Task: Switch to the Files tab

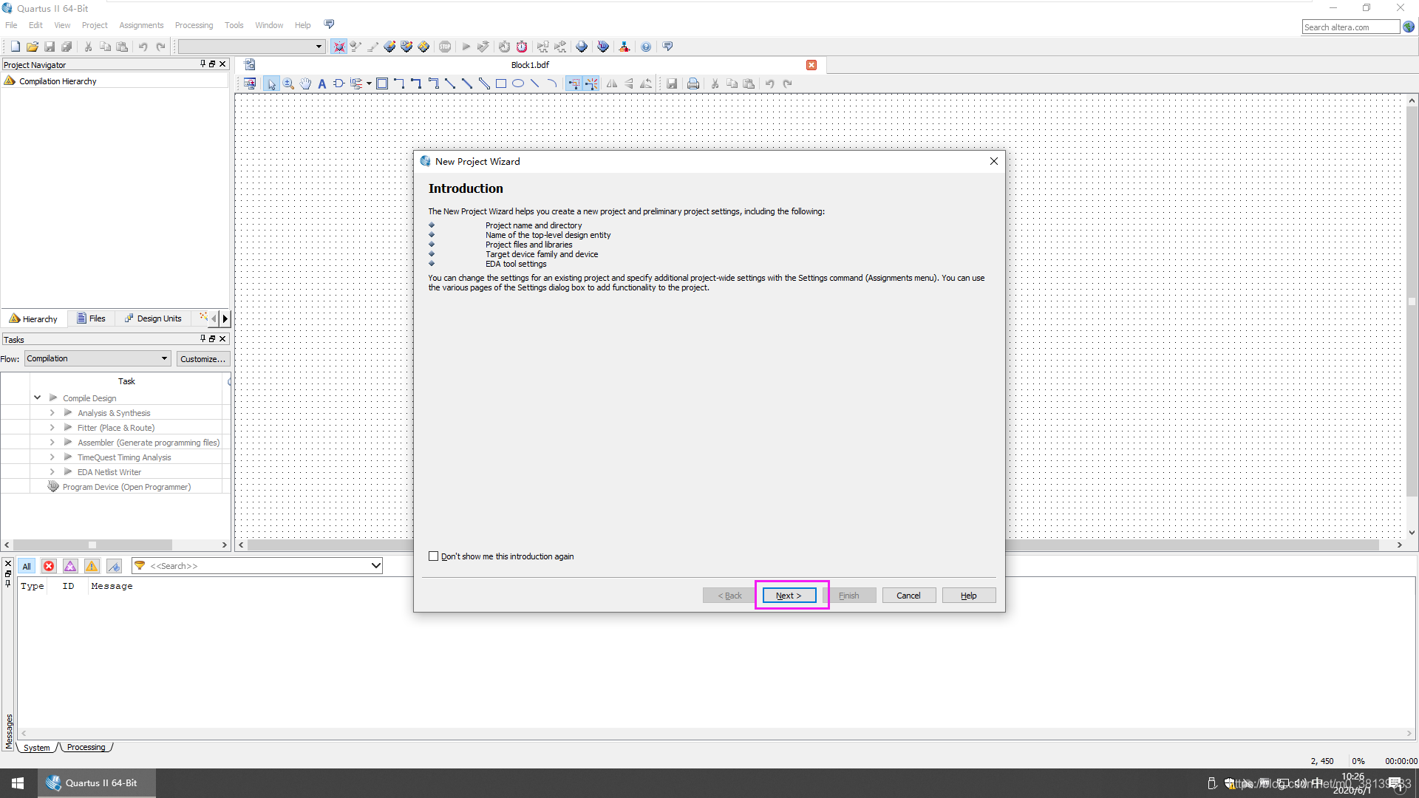Action: (x=92, y=319)
